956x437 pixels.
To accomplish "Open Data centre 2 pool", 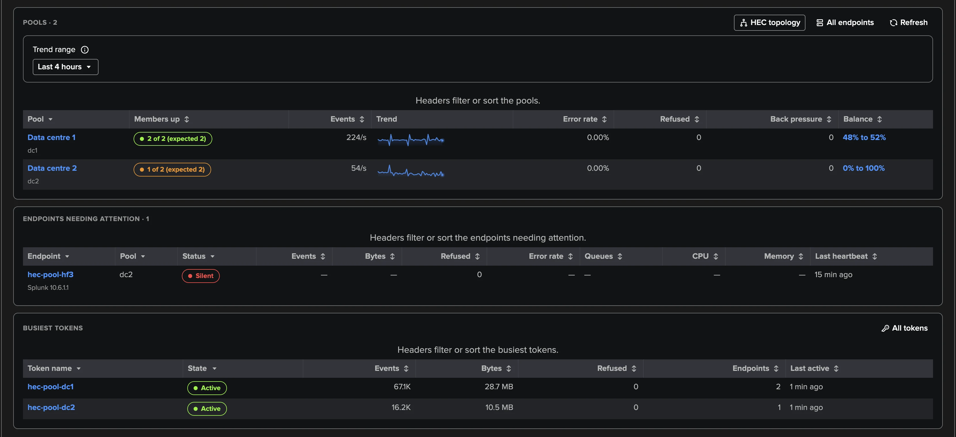I will [52, 168].
